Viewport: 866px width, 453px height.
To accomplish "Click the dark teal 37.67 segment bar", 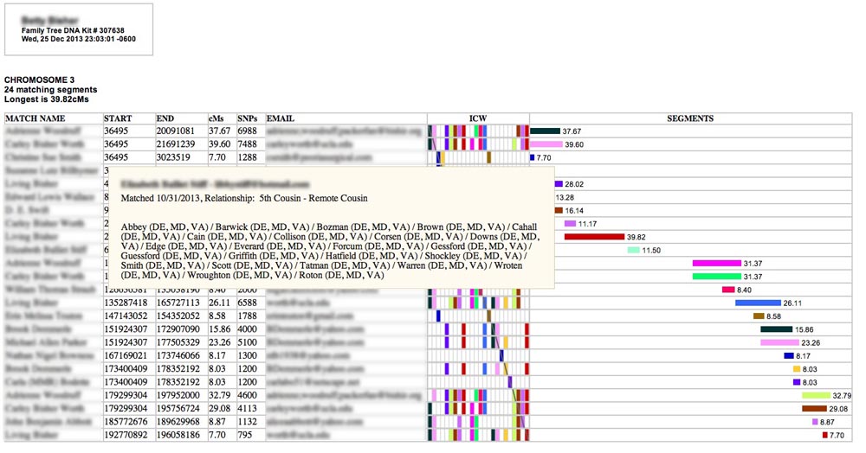I will tap(545, 131).
